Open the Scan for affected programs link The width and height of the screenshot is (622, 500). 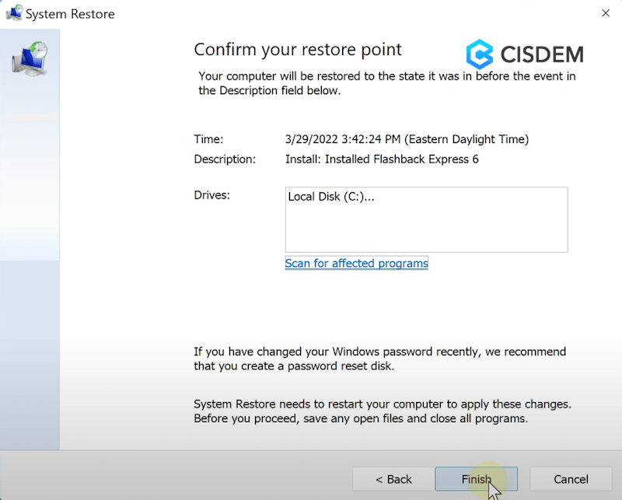coord(356,263)
